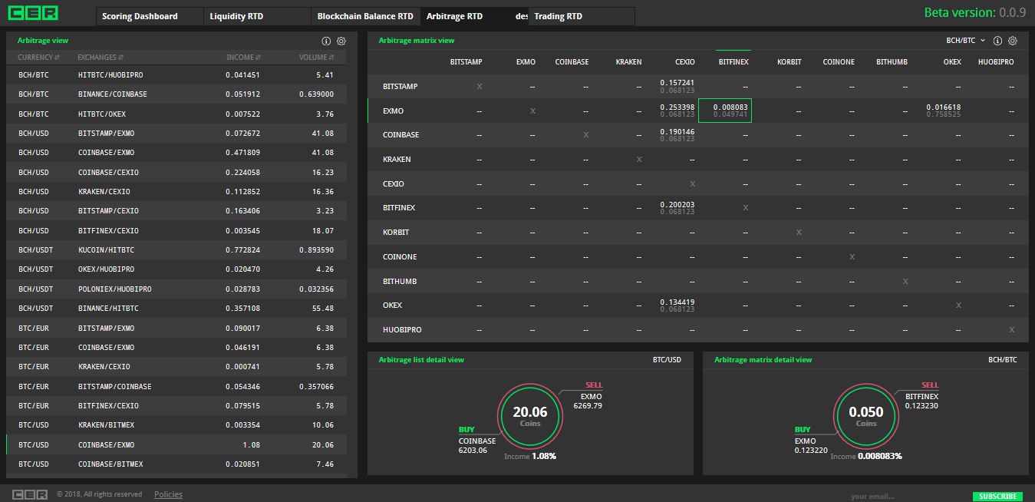
Task: Open the Arbitrage view info tooltip icon
Action: click(326, 41)
